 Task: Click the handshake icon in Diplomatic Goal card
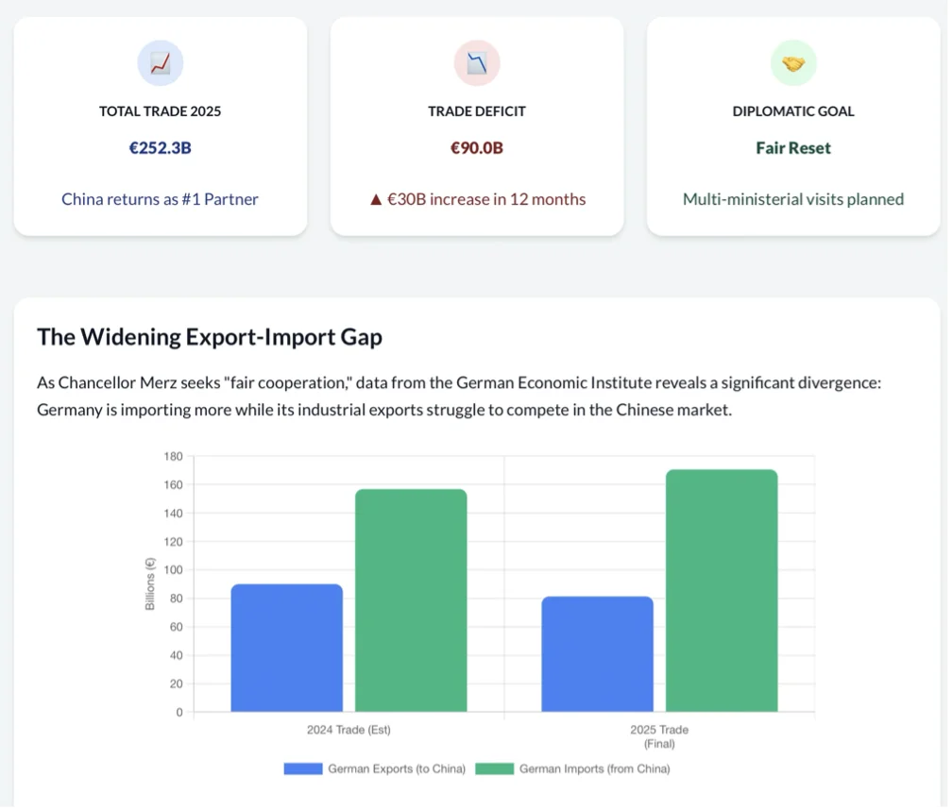coord(793,64)
